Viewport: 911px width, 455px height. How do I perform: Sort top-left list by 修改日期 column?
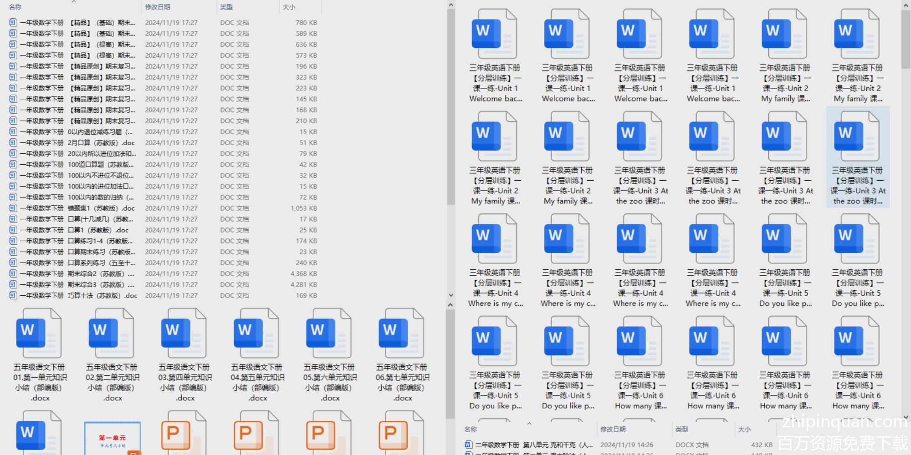pos(158,7)
